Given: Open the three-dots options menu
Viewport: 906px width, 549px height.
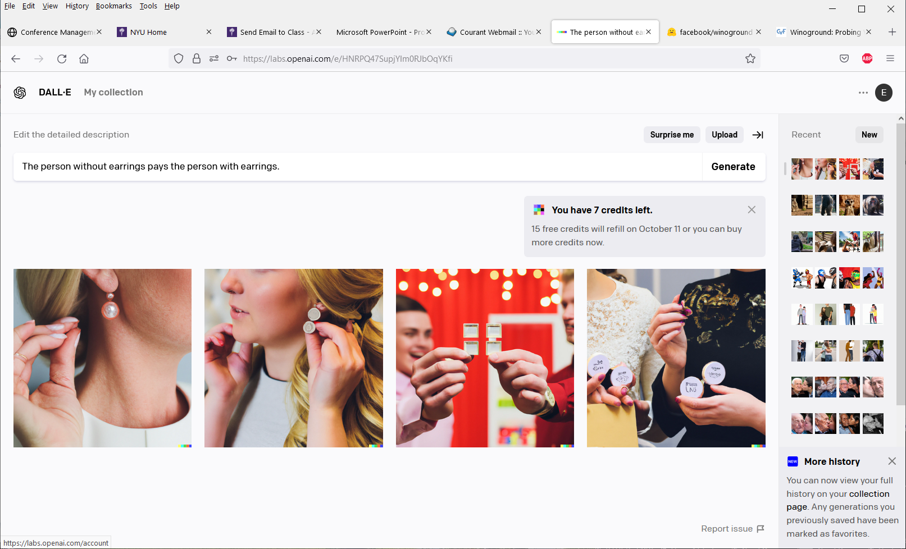Looking at the screenshot, I should 863,93.
